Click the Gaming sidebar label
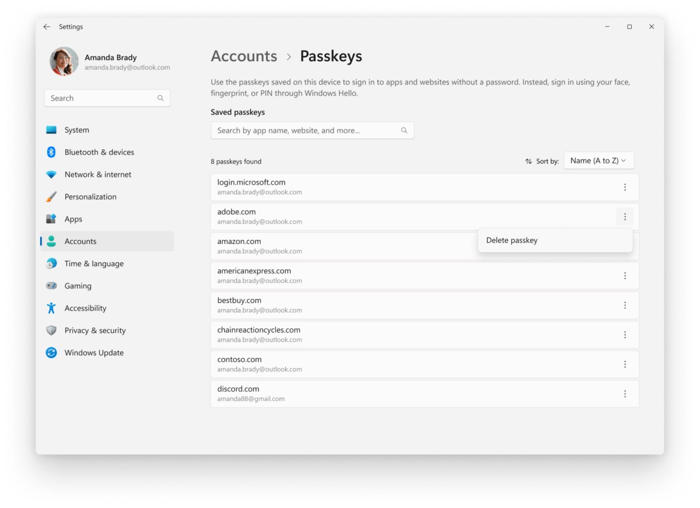 pos(78,286)
